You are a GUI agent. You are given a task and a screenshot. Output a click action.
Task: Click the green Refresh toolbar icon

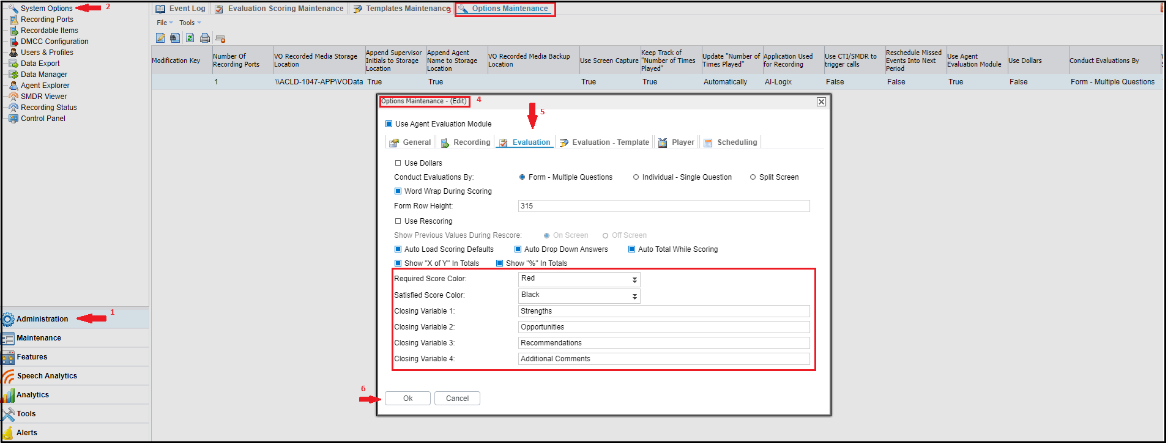[x=190, y=38]
